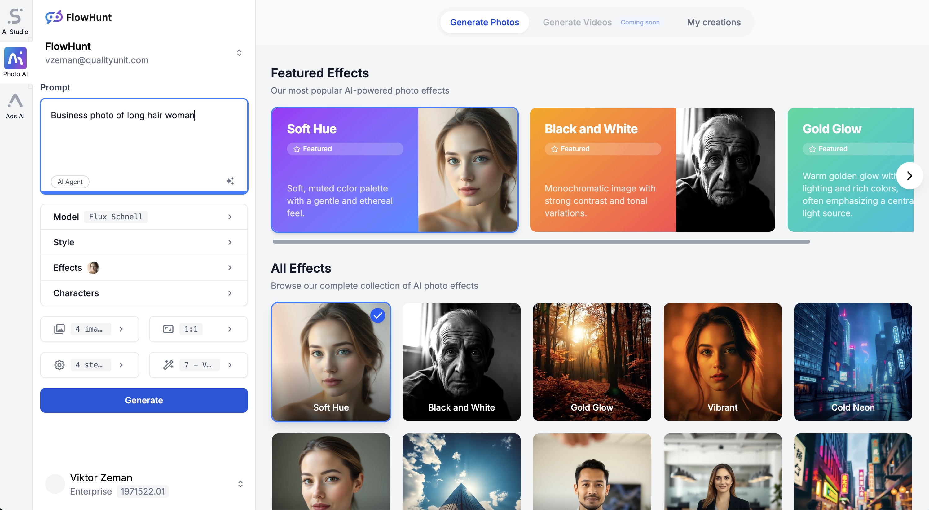Click the next arrow on featured carousel
This screenshot has height=510, width=929.
(909, 176)
